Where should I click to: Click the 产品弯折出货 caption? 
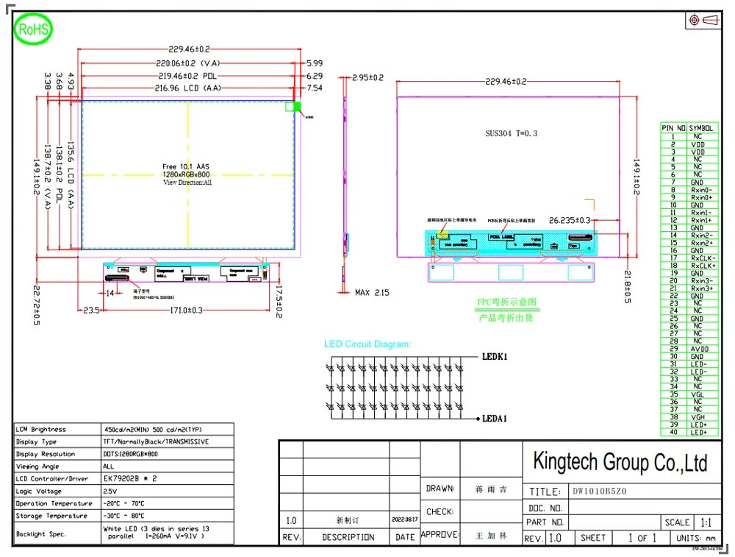point(506,318)
